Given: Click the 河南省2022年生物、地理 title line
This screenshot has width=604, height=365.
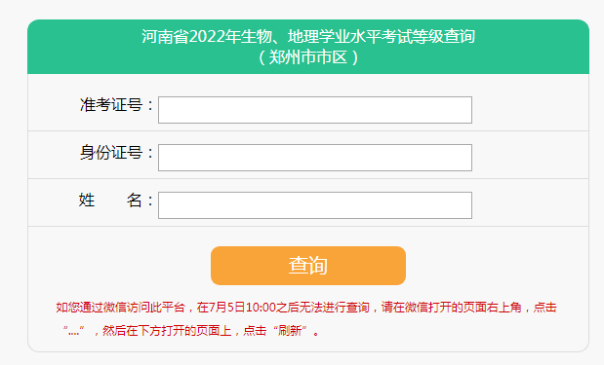Looking at the screenshot, I should click(x=308, y=37).
